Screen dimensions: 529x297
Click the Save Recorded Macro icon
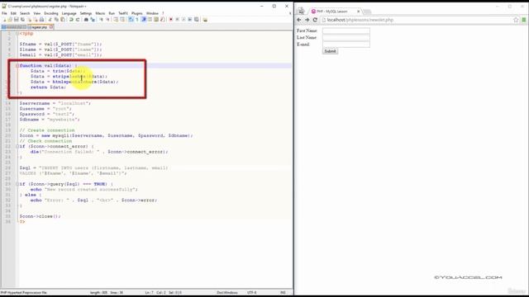[x=196, y=20]
